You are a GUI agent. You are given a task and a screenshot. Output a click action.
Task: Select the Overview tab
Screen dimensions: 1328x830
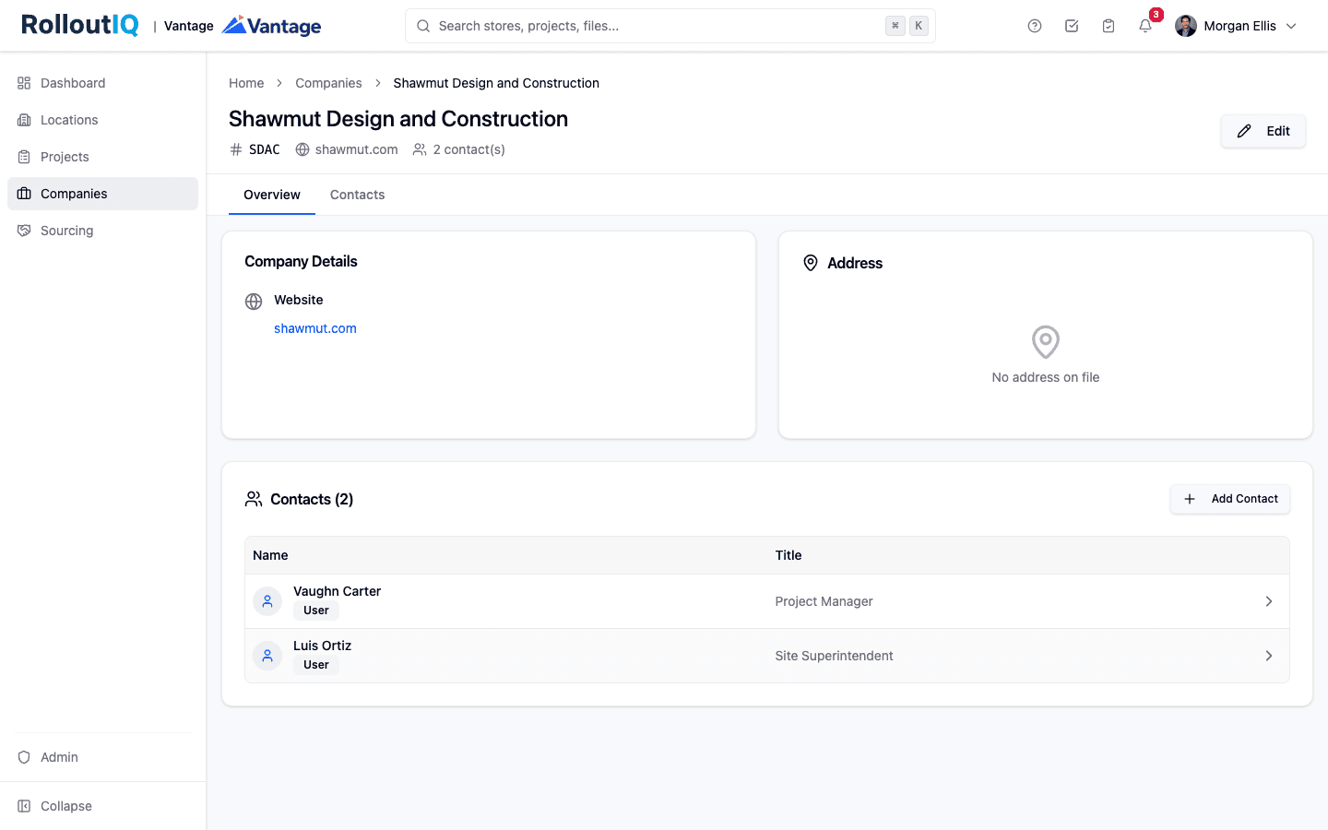pos(272,195)
